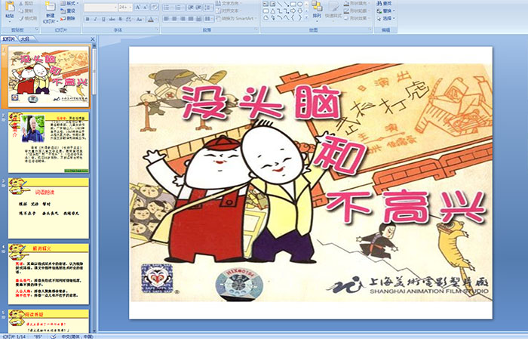This screenshot has height=339, width=528.
Task: Open the columns dropdown in paragraph group
Action: point(209,19)
